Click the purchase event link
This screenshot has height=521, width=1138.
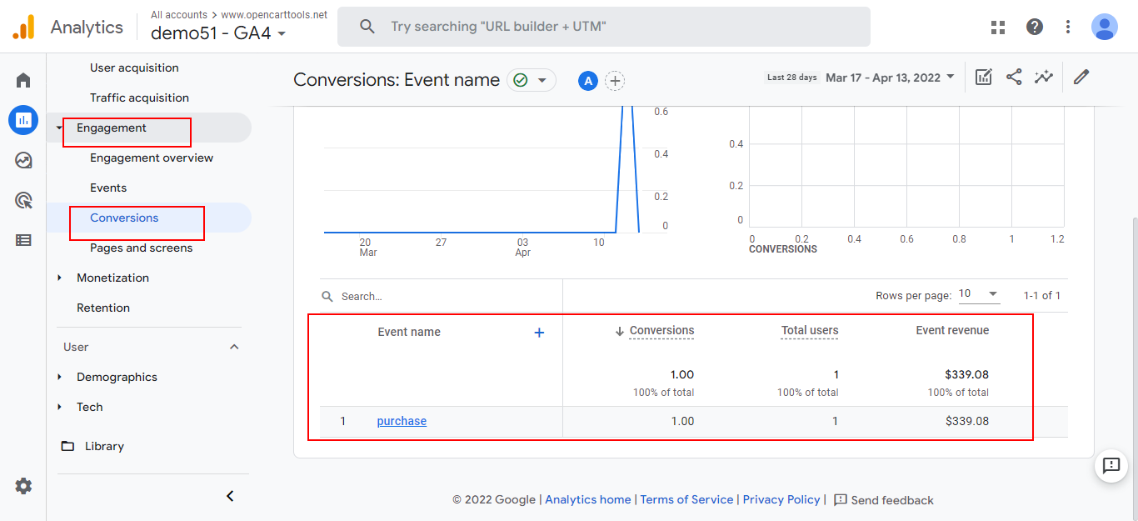(x=402, y=421)
